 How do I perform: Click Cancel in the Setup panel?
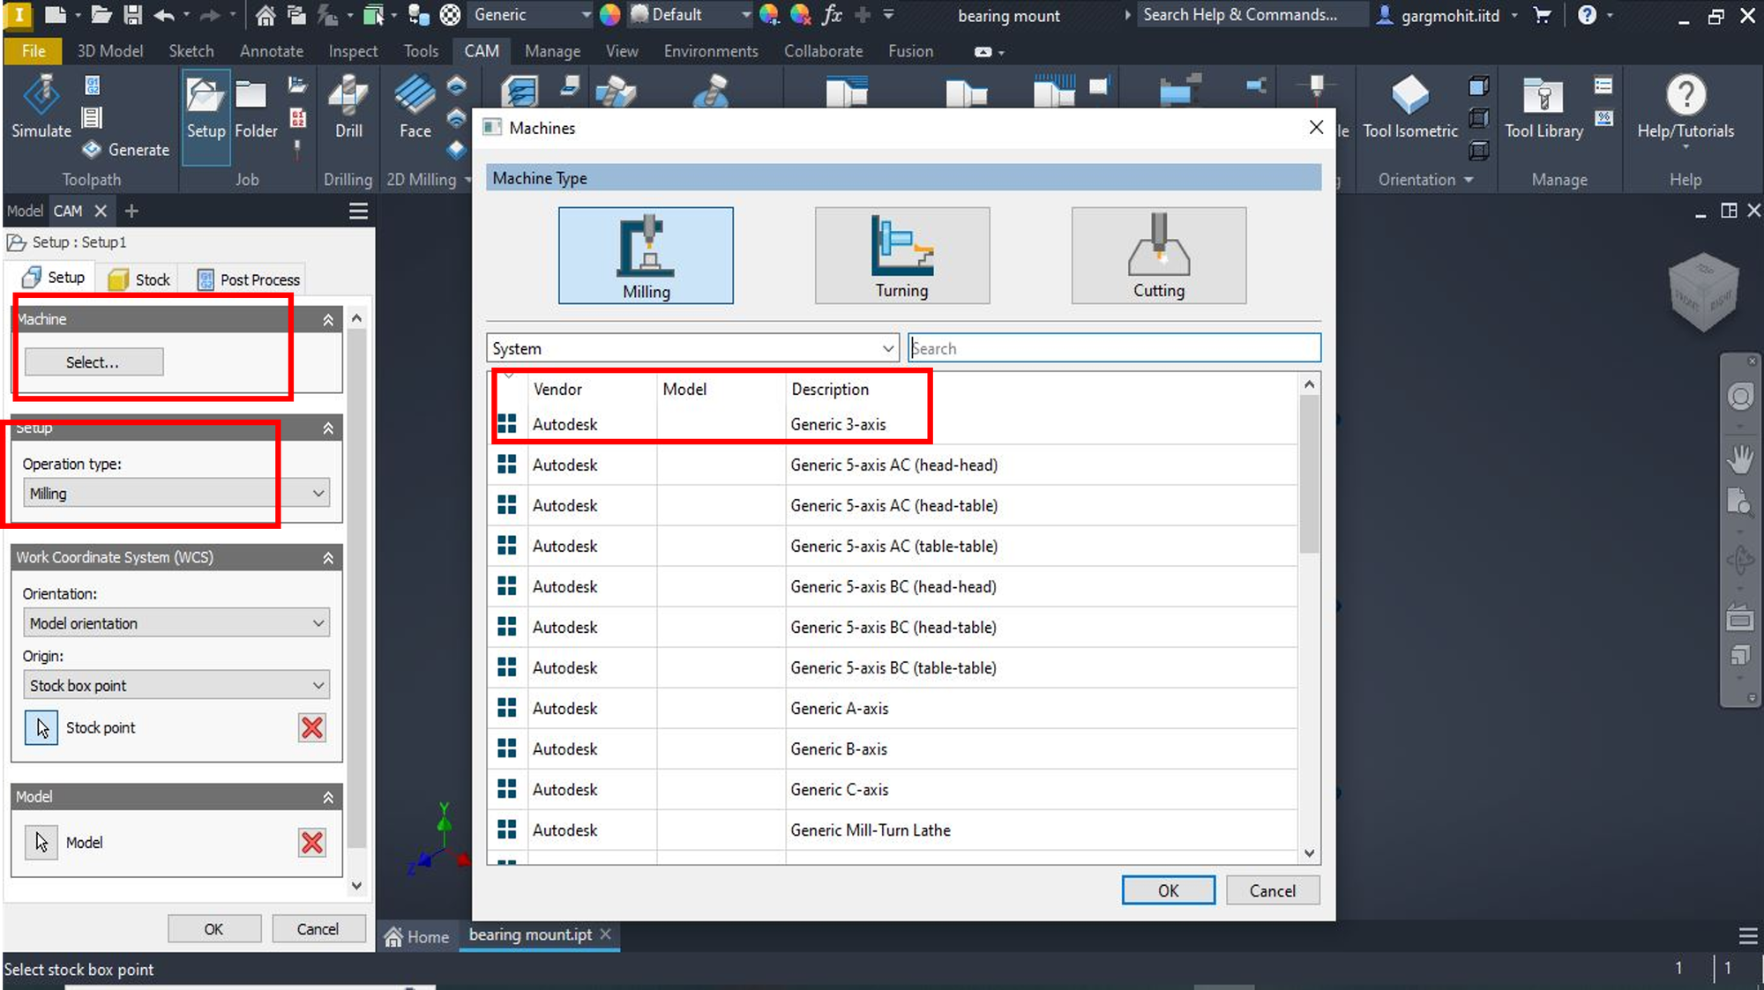pos(318,929)
